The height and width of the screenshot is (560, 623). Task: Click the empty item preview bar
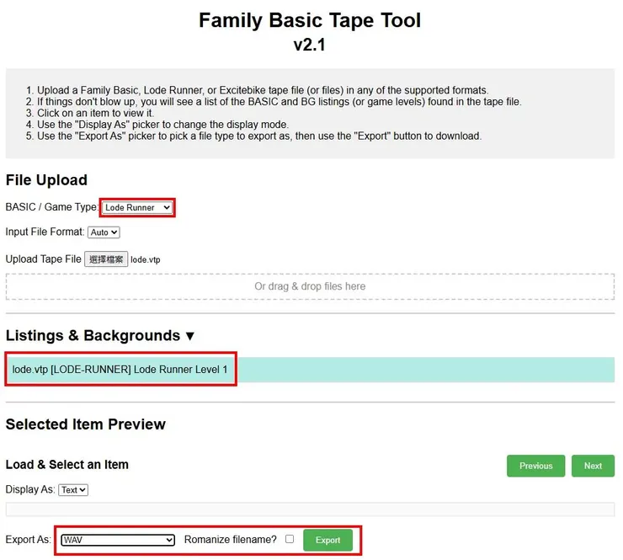pos(310,509)
